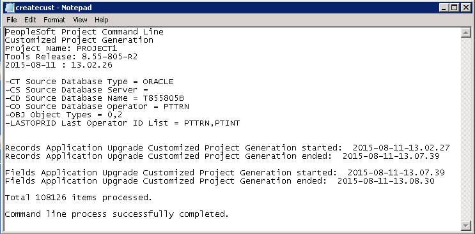This screenshot has height=234, width=475.
Task: Click the 'Tools Release: 8.55-805-R2' line
Action: [71, 57]
